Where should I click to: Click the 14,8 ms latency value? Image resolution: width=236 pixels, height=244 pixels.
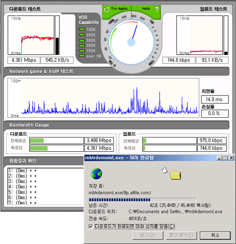tap(215, 99)
